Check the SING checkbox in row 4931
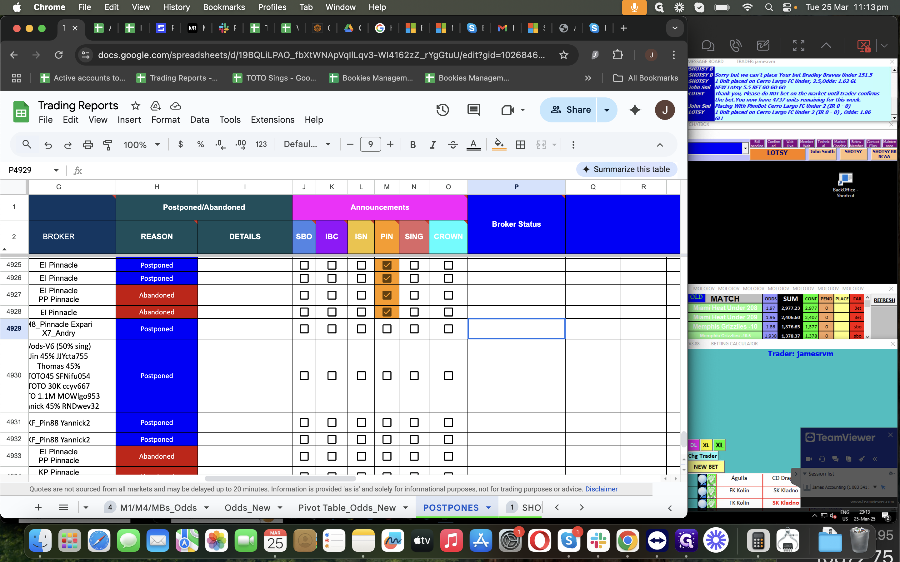The width and height of the screenshot is (900, 562). pyautogui.click(x=414, y=423)
